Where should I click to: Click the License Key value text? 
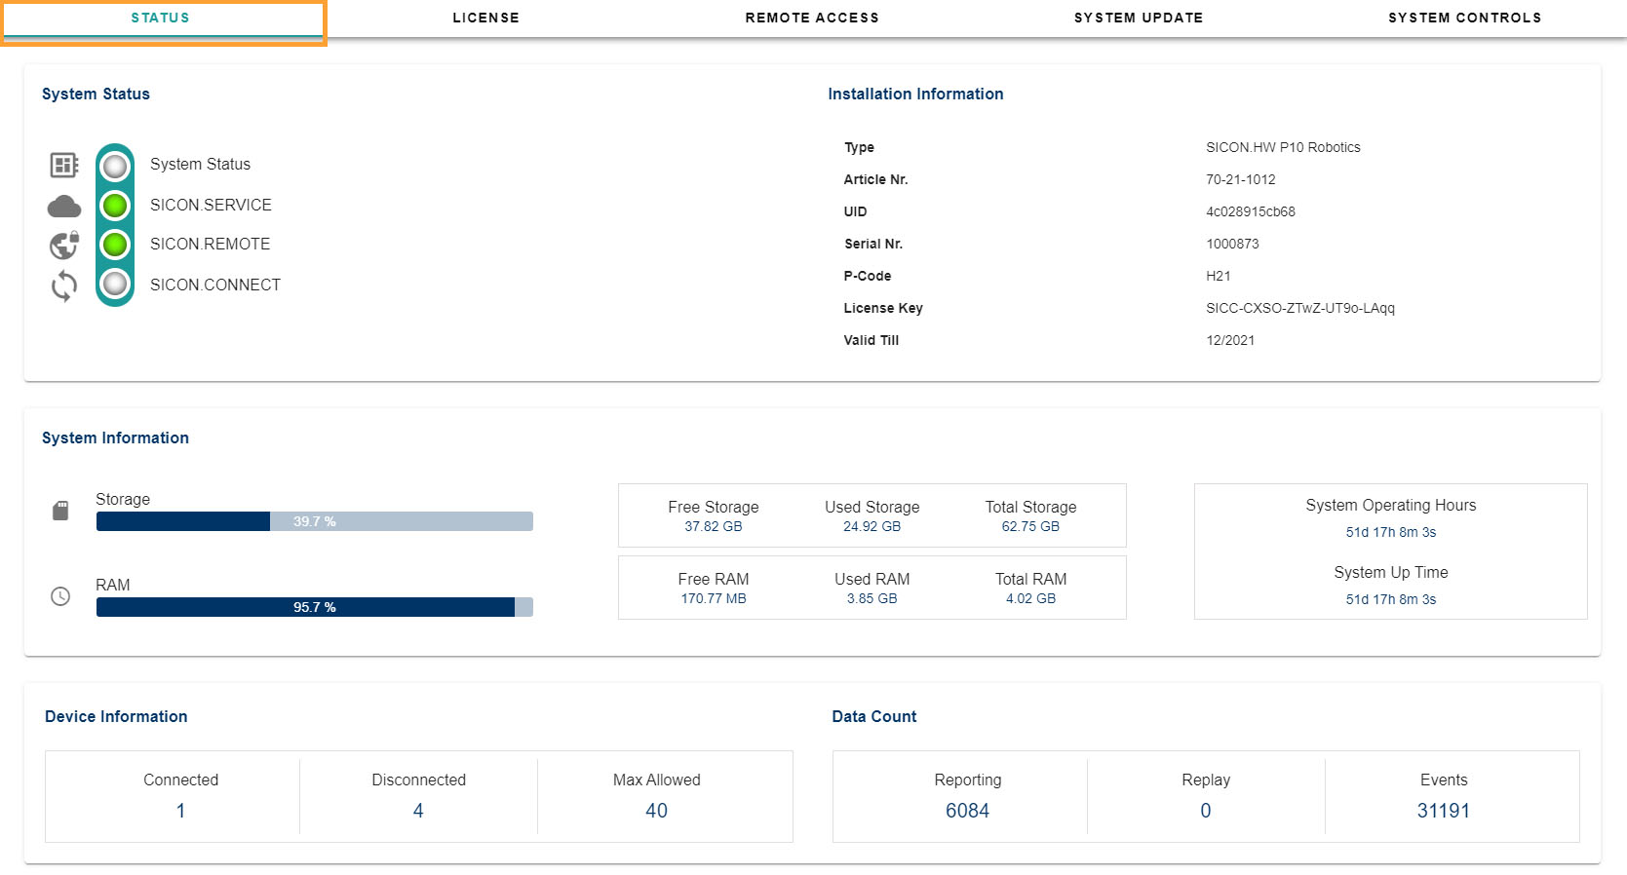[x=1299, y=308]
